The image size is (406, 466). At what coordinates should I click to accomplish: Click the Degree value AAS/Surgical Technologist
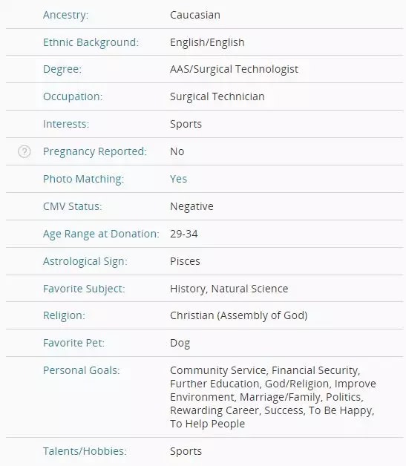click(234, 69)
